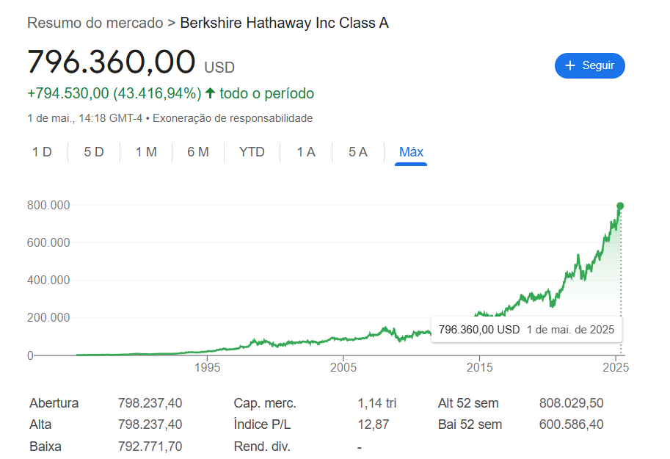Click the 1995 marker on the time axis

click(207, 367)
